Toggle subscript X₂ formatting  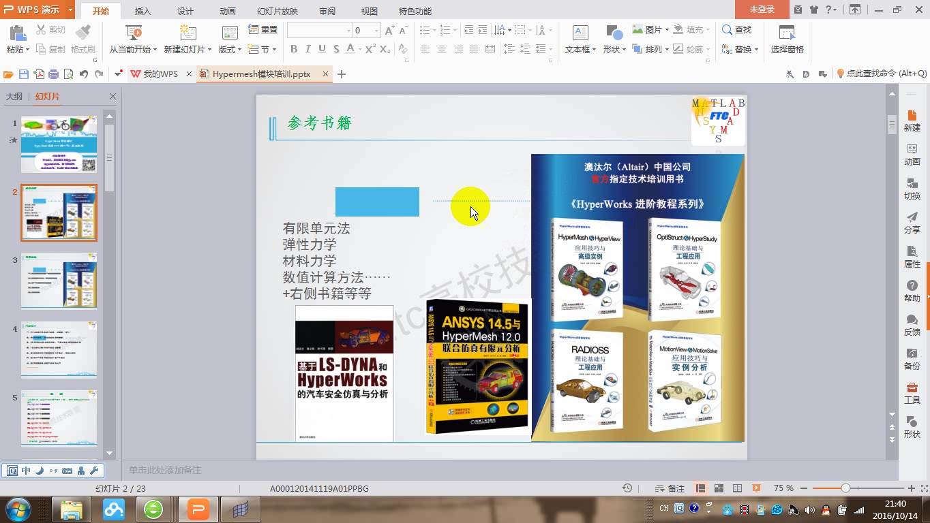coord(385,49)
